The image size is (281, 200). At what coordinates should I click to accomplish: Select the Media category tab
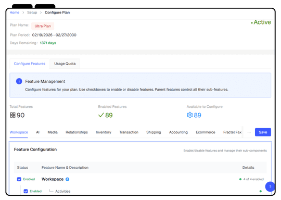[x=53, y=132]
